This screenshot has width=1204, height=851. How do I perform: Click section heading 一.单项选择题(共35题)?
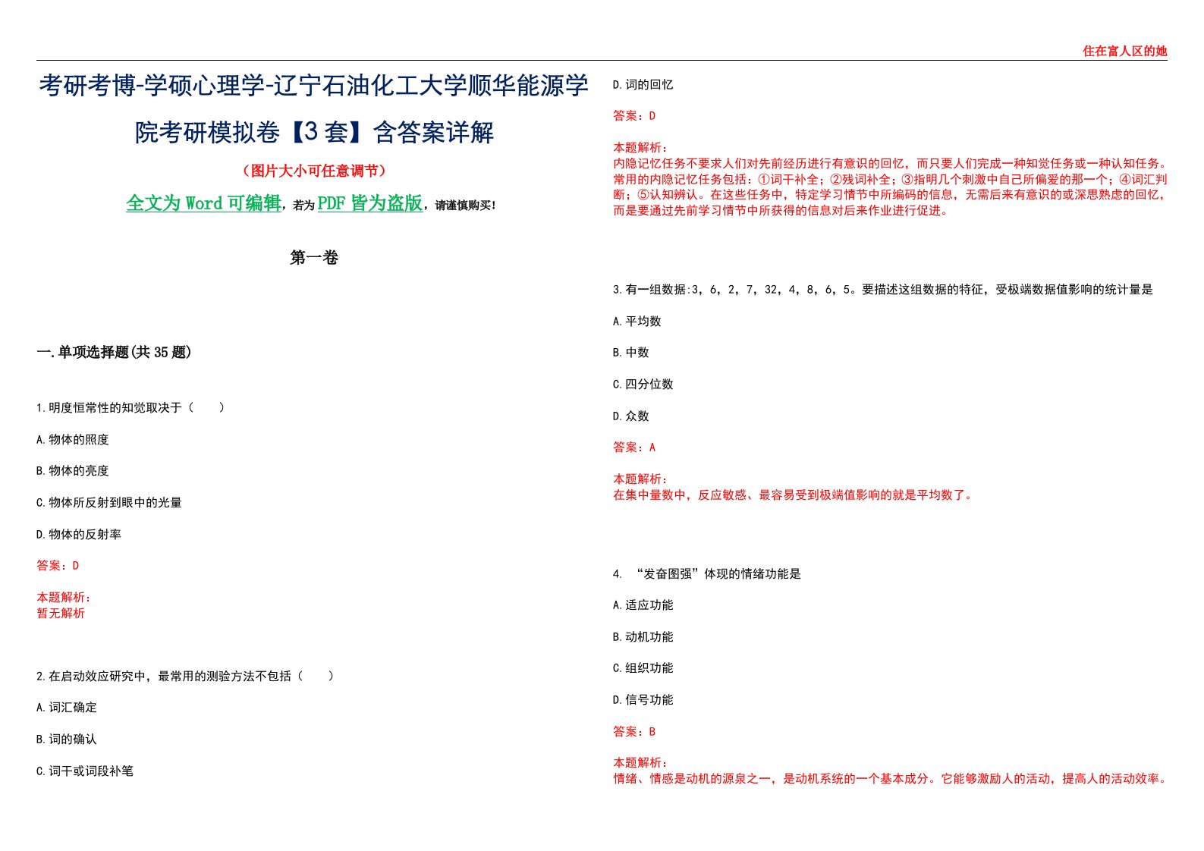tap(114, 352)
